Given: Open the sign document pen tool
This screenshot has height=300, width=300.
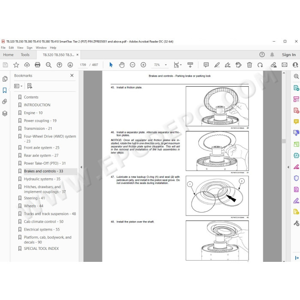Looking at the screenshot, I should (228, 65).
